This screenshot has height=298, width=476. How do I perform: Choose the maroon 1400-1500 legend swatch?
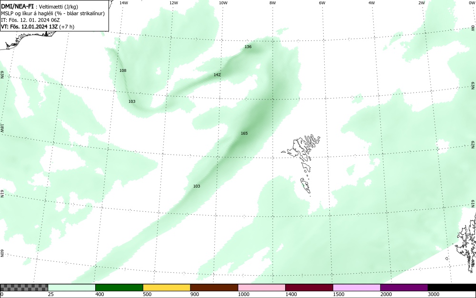tap(309, 288)
